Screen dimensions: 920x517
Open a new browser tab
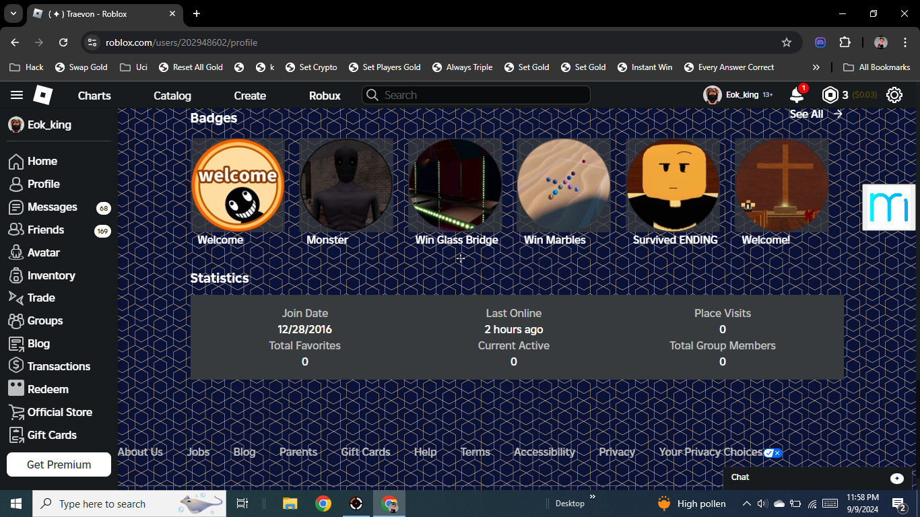point(197,13)
